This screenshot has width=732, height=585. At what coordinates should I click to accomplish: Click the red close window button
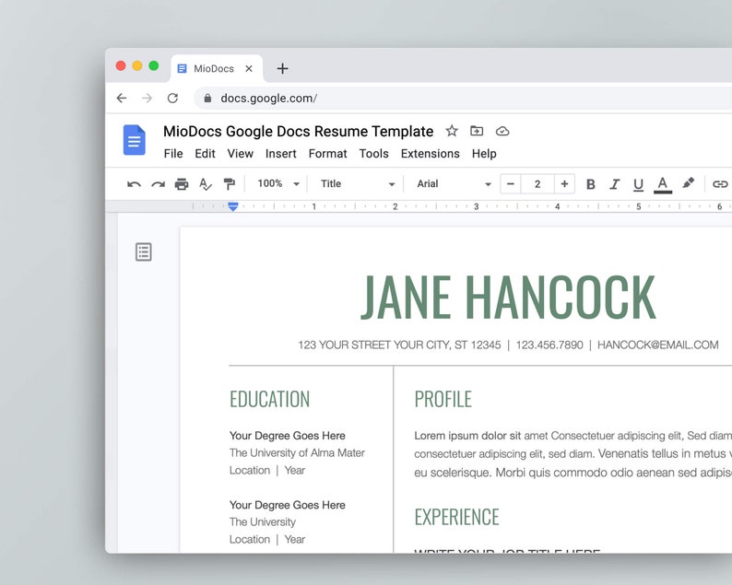(121, 65)
